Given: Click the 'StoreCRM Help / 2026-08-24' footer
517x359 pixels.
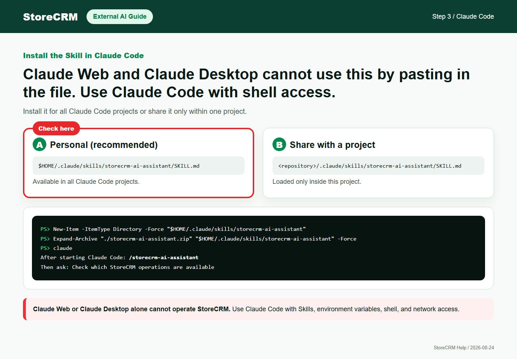Looking at the screenshot, I should (x=464, y=348).
